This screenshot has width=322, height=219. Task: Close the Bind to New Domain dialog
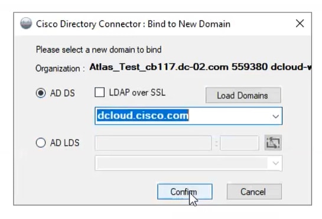point(300,24)
